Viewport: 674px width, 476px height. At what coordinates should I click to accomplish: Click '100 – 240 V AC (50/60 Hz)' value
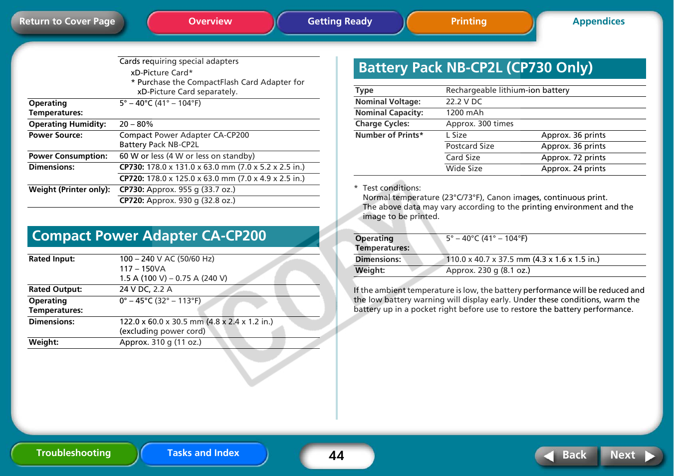(167, 259)
